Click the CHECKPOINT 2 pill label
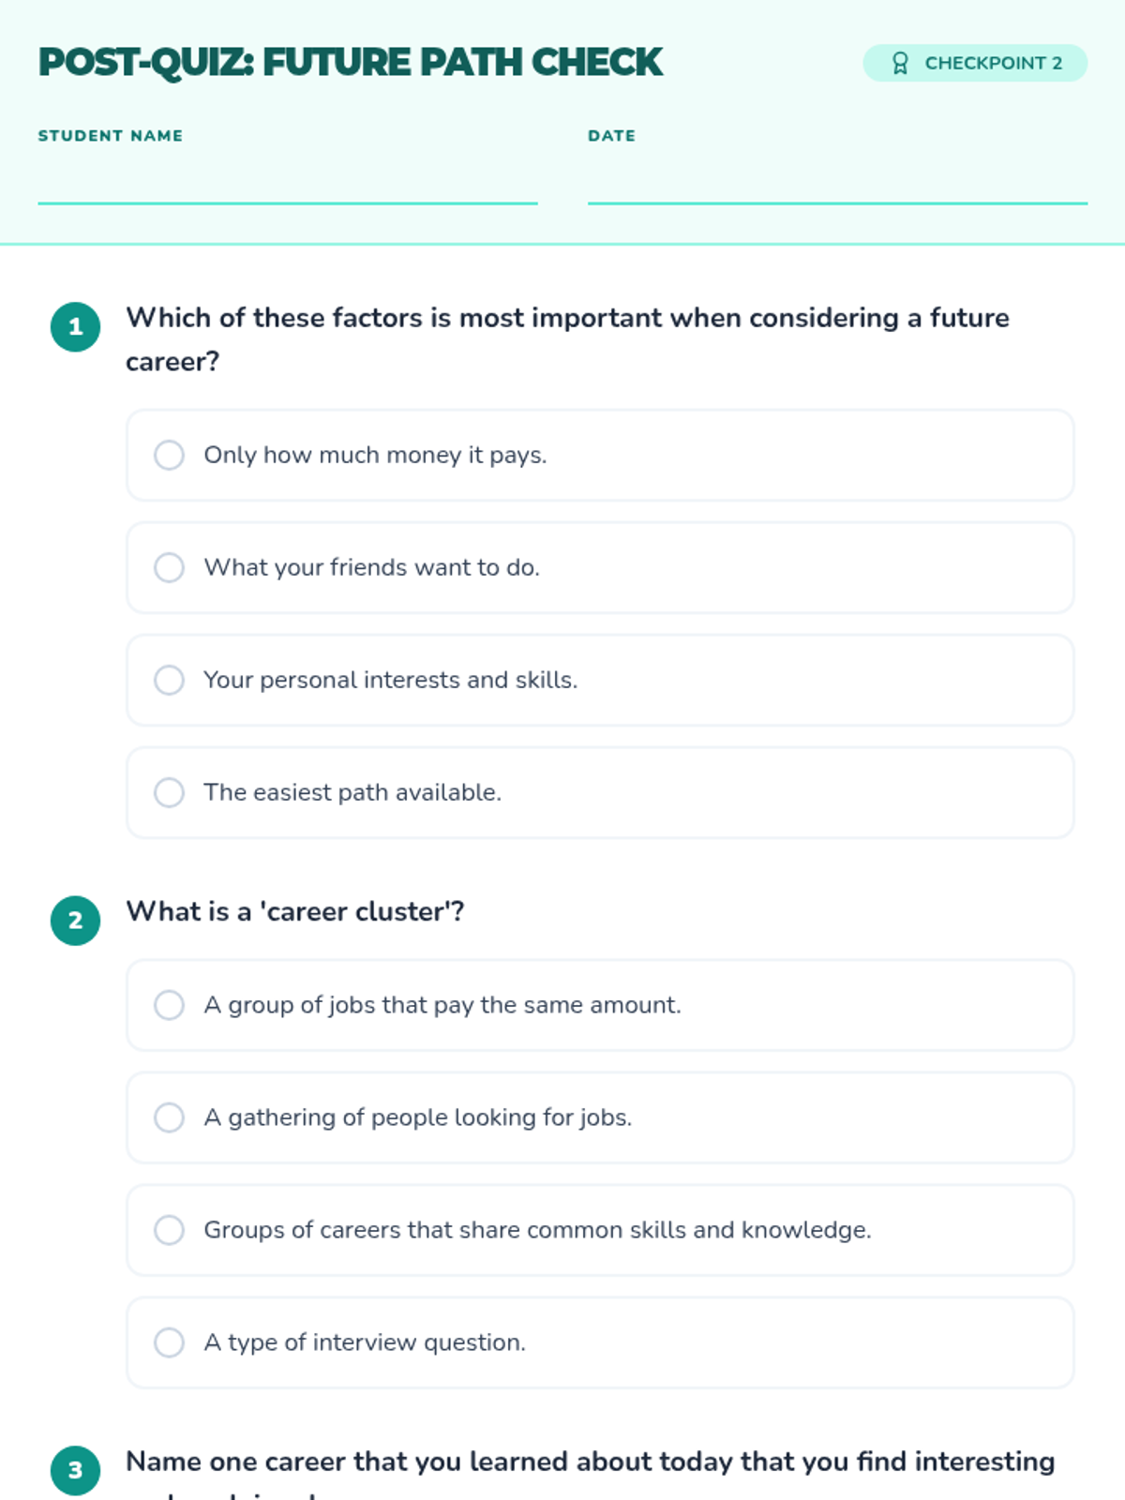 coord(975,63)
